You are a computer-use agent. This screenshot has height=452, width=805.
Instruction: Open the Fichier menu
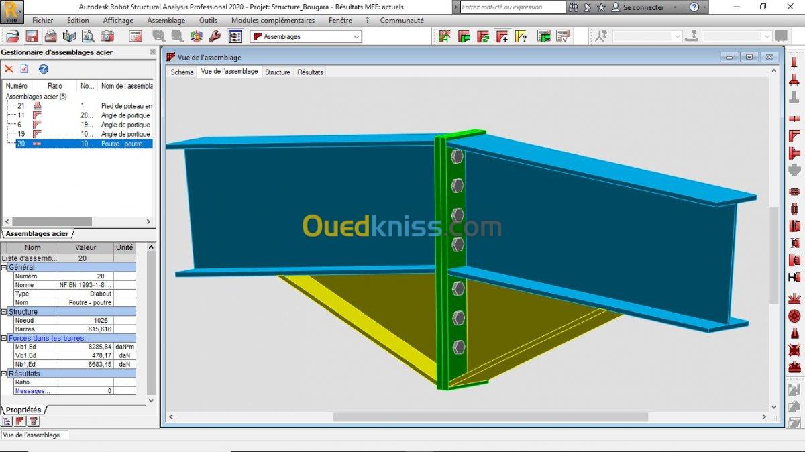[42, 20]
